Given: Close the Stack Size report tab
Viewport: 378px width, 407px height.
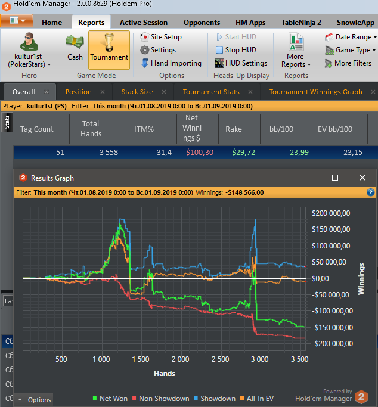Looking at the screenshot, I should coord(164,92).
